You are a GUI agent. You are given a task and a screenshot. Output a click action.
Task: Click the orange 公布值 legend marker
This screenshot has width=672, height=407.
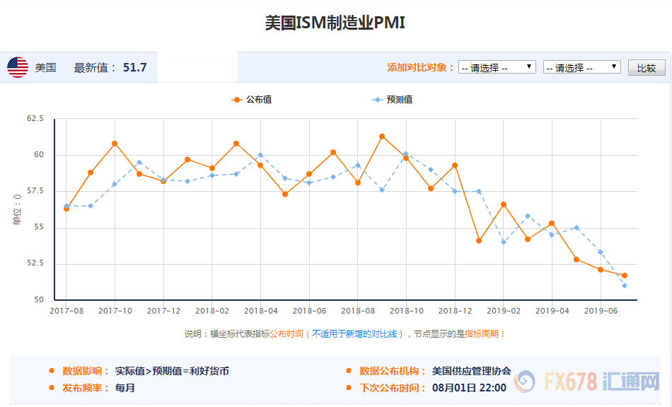pyautogui.click(x=236, y=100)
